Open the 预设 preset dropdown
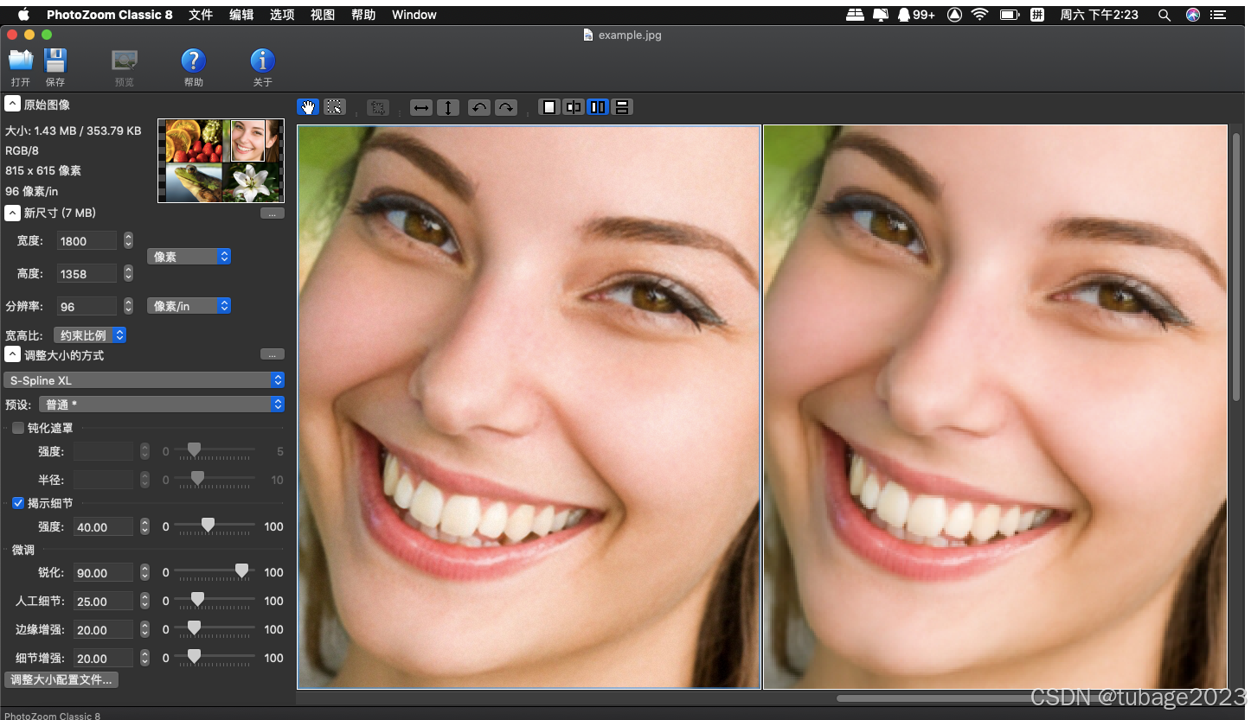 162,405
